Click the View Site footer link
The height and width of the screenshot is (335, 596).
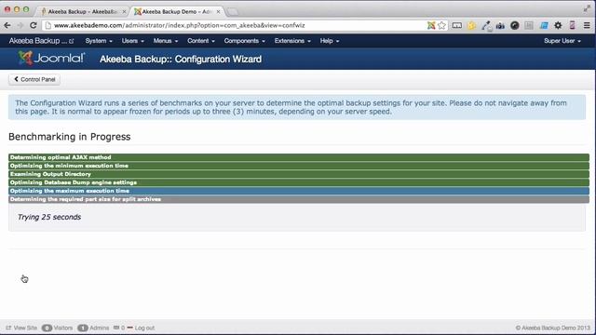[25, 328]
